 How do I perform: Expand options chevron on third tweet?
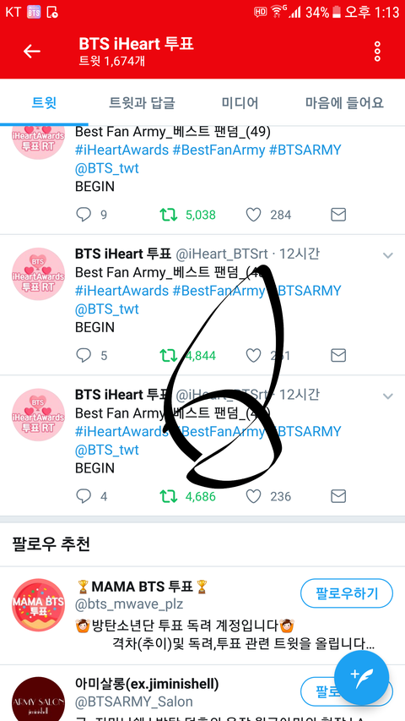point(388,396)
